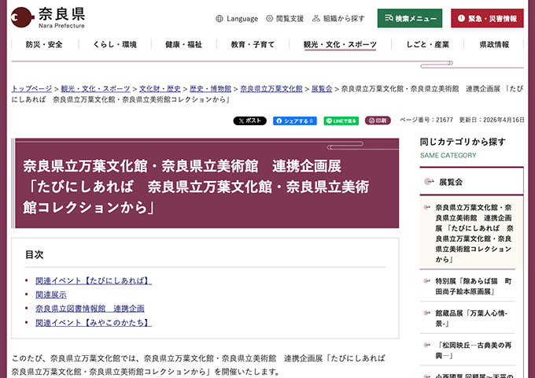Open sidebar 館蔵品展「万葉人心情-景-」 item
Viewport: 535px width, 378px height.
click(471, 318)
